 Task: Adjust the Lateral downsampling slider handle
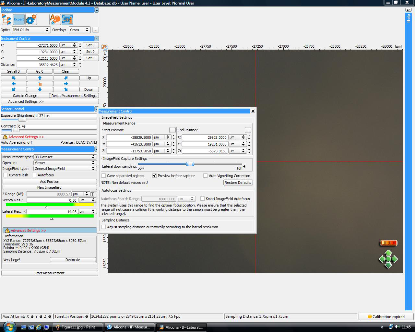point(190,164)
